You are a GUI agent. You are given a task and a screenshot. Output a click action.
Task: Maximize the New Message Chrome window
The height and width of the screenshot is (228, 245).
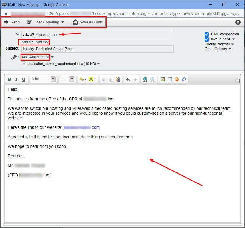224,4
